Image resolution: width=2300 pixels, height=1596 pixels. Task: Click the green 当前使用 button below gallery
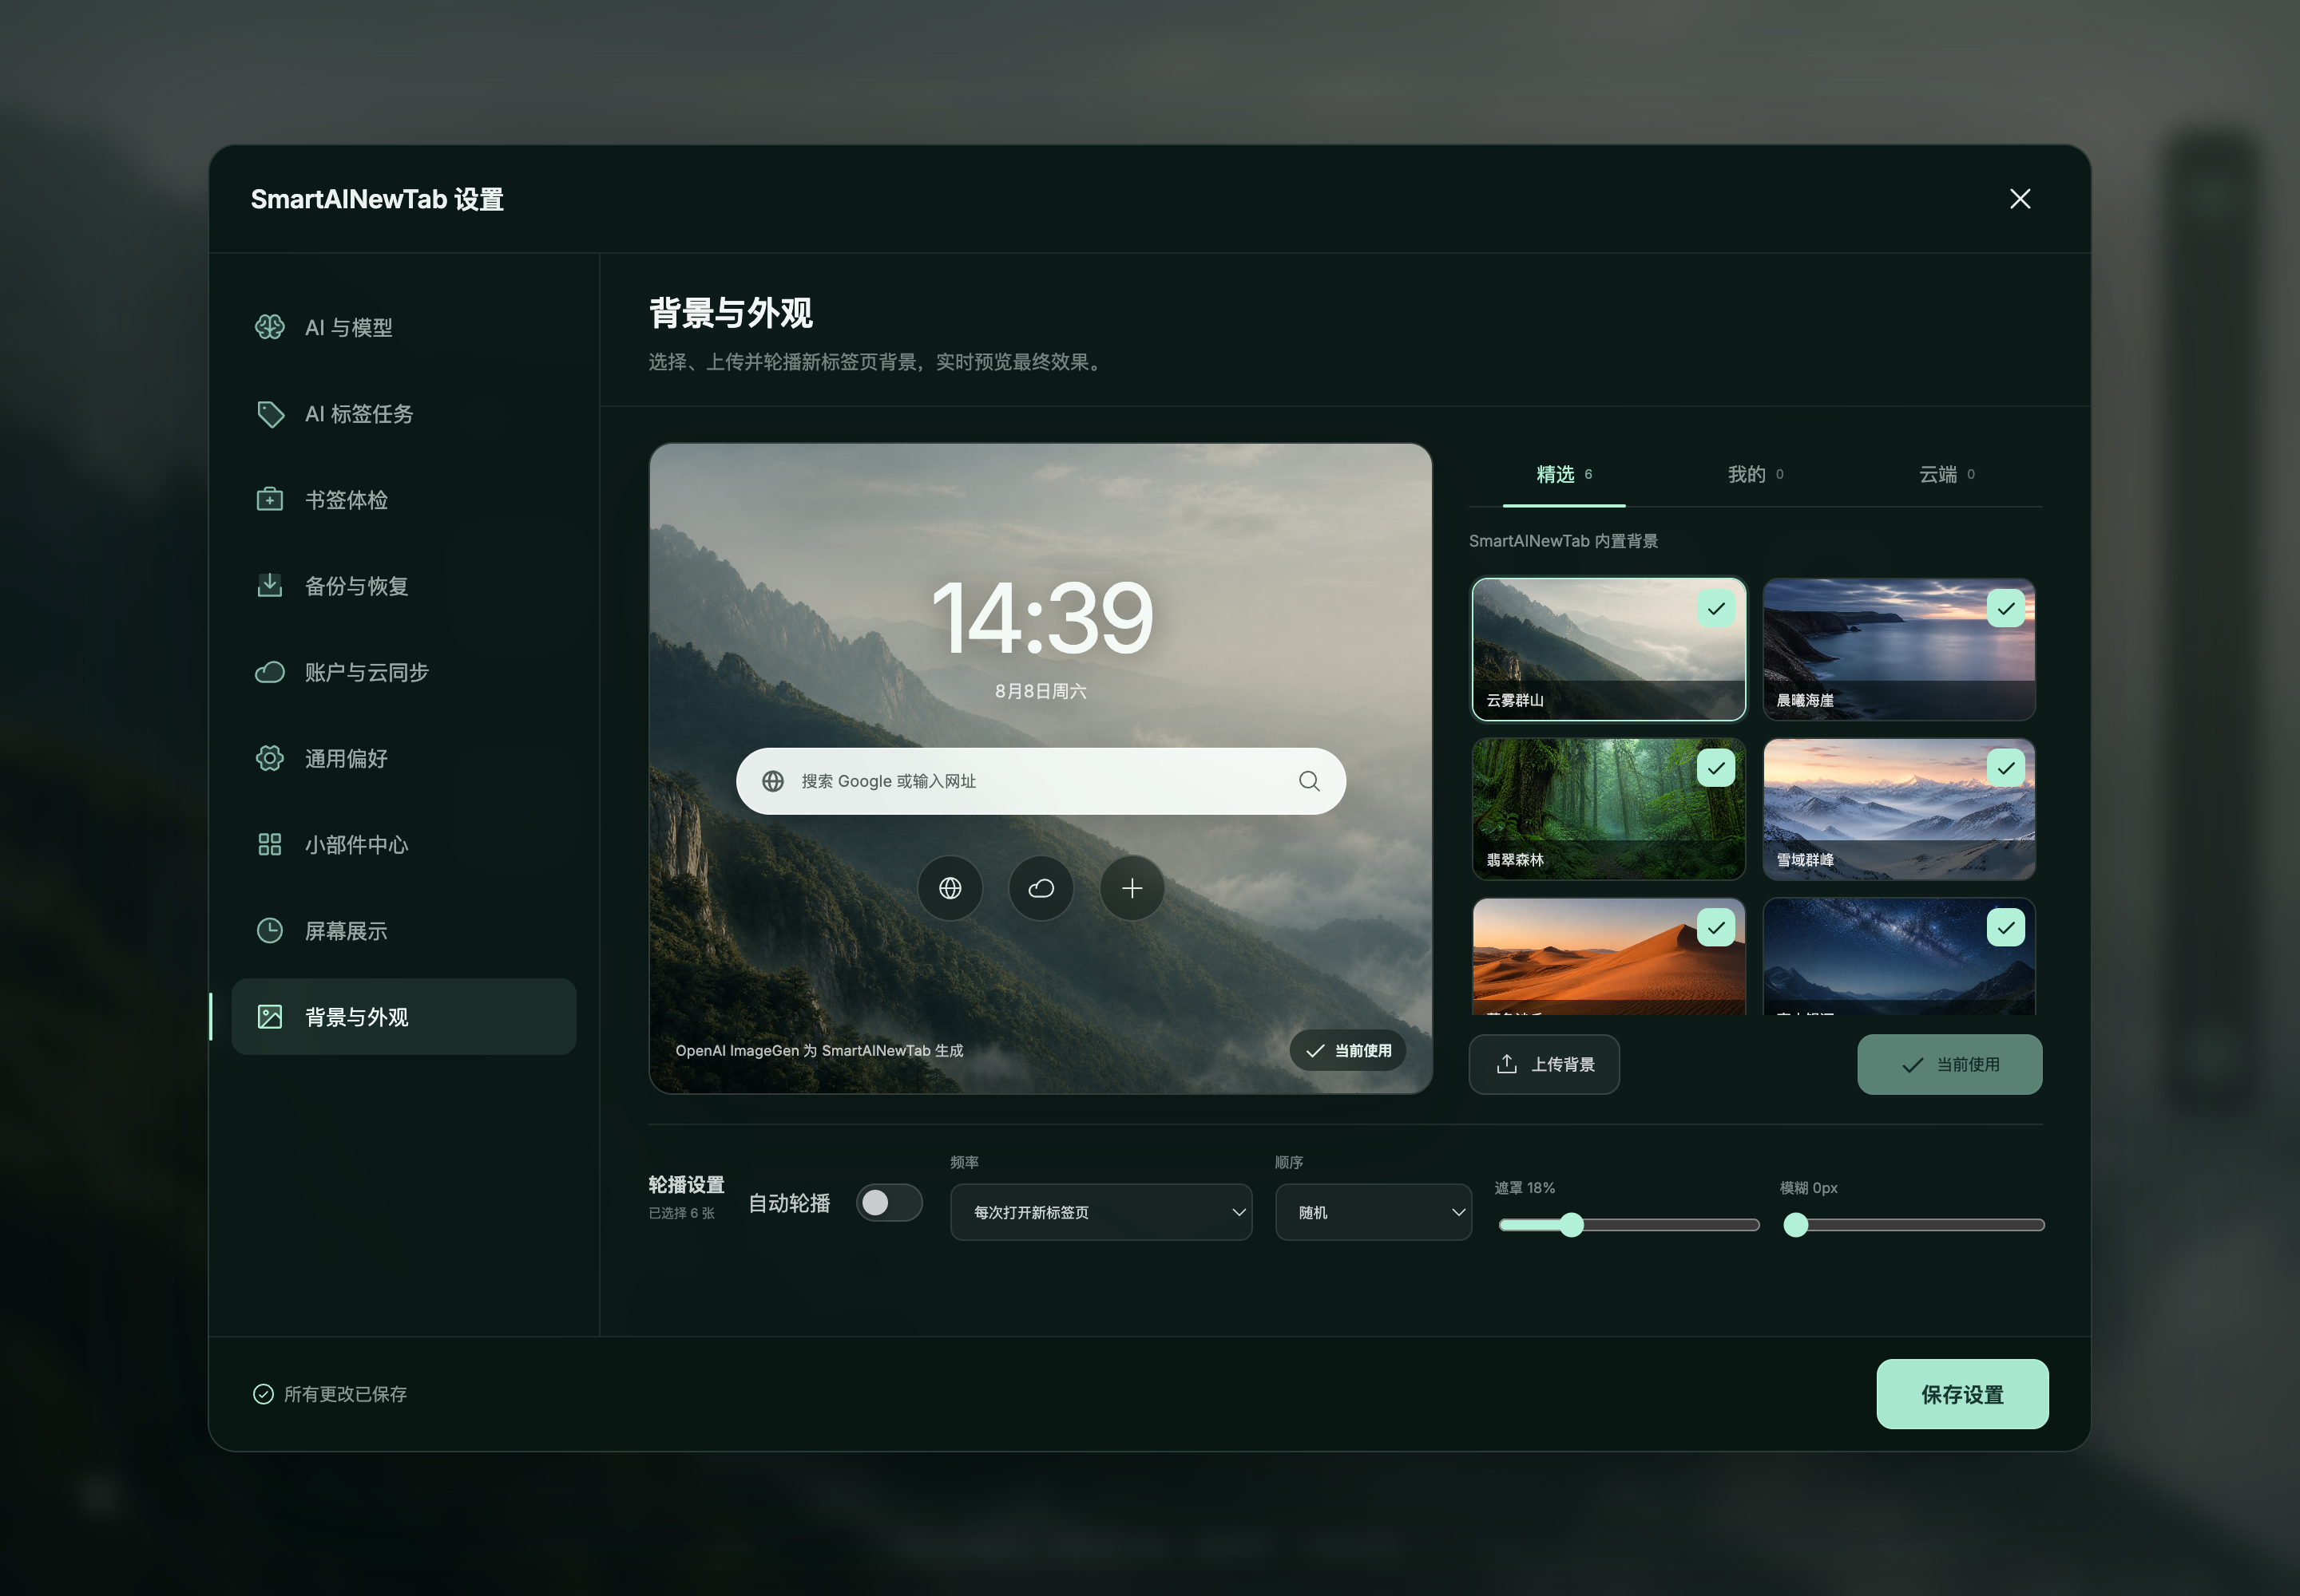tap(1949, 1064)
